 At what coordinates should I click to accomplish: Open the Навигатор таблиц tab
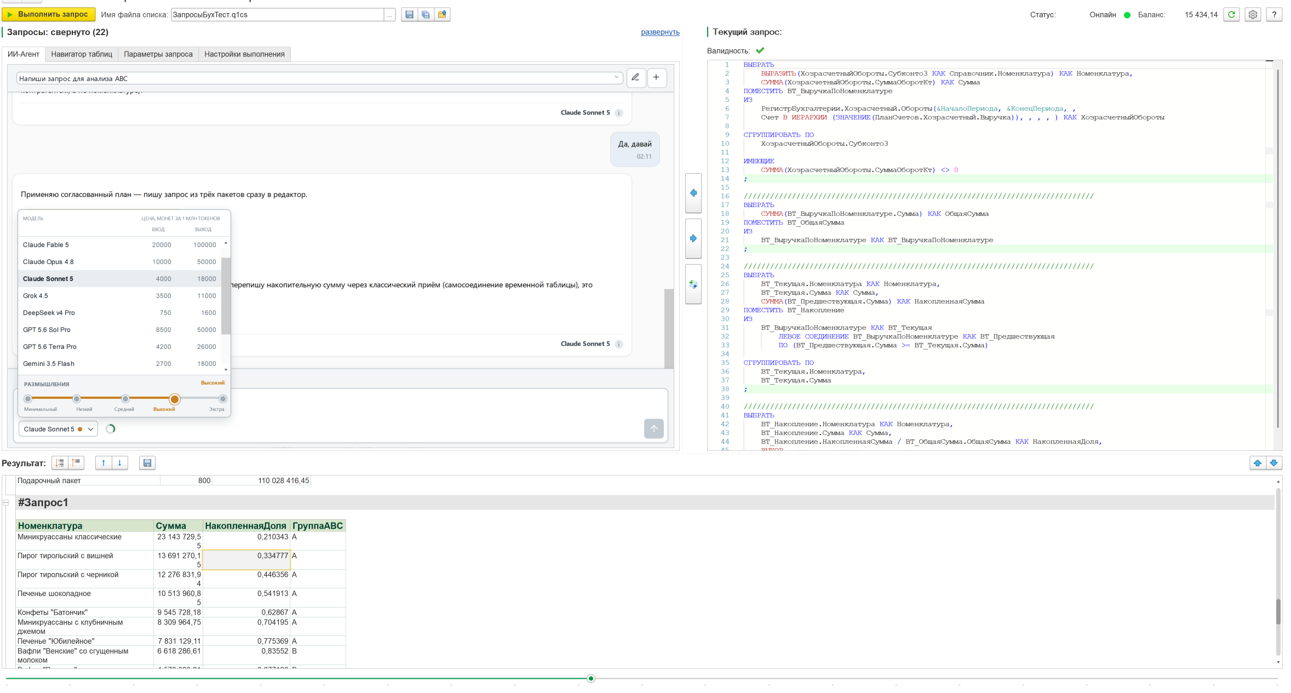(x=82, y=54)
